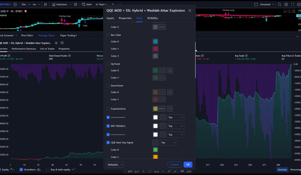Open the layout selector square icon
The width and height of the screenshot is (301, 175).
point(256,4)
